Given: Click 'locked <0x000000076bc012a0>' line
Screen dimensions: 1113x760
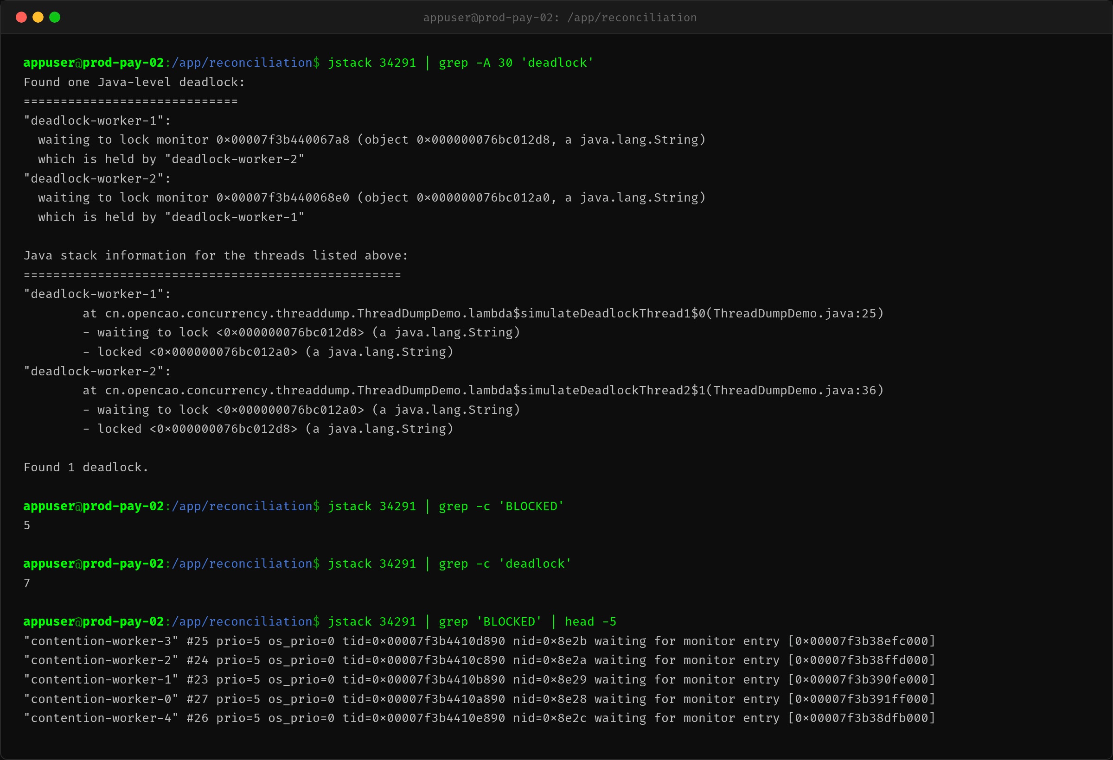Looking at the screenshot, I should tap(268, 352).
